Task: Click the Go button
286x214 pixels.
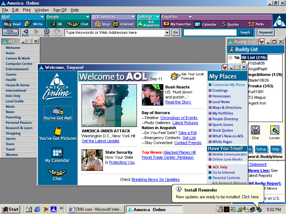Action: 176,32
